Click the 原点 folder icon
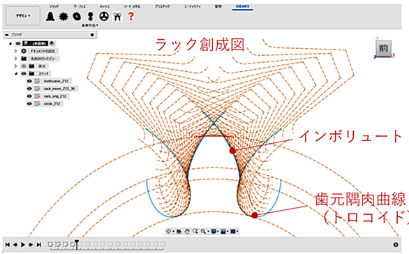The image size is (409, 254). (x=31, y=66)
